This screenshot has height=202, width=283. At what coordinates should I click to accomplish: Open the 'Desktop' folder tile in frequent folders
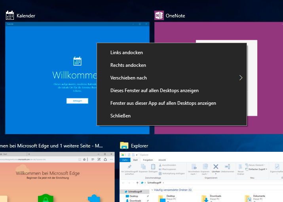[167, 198]
